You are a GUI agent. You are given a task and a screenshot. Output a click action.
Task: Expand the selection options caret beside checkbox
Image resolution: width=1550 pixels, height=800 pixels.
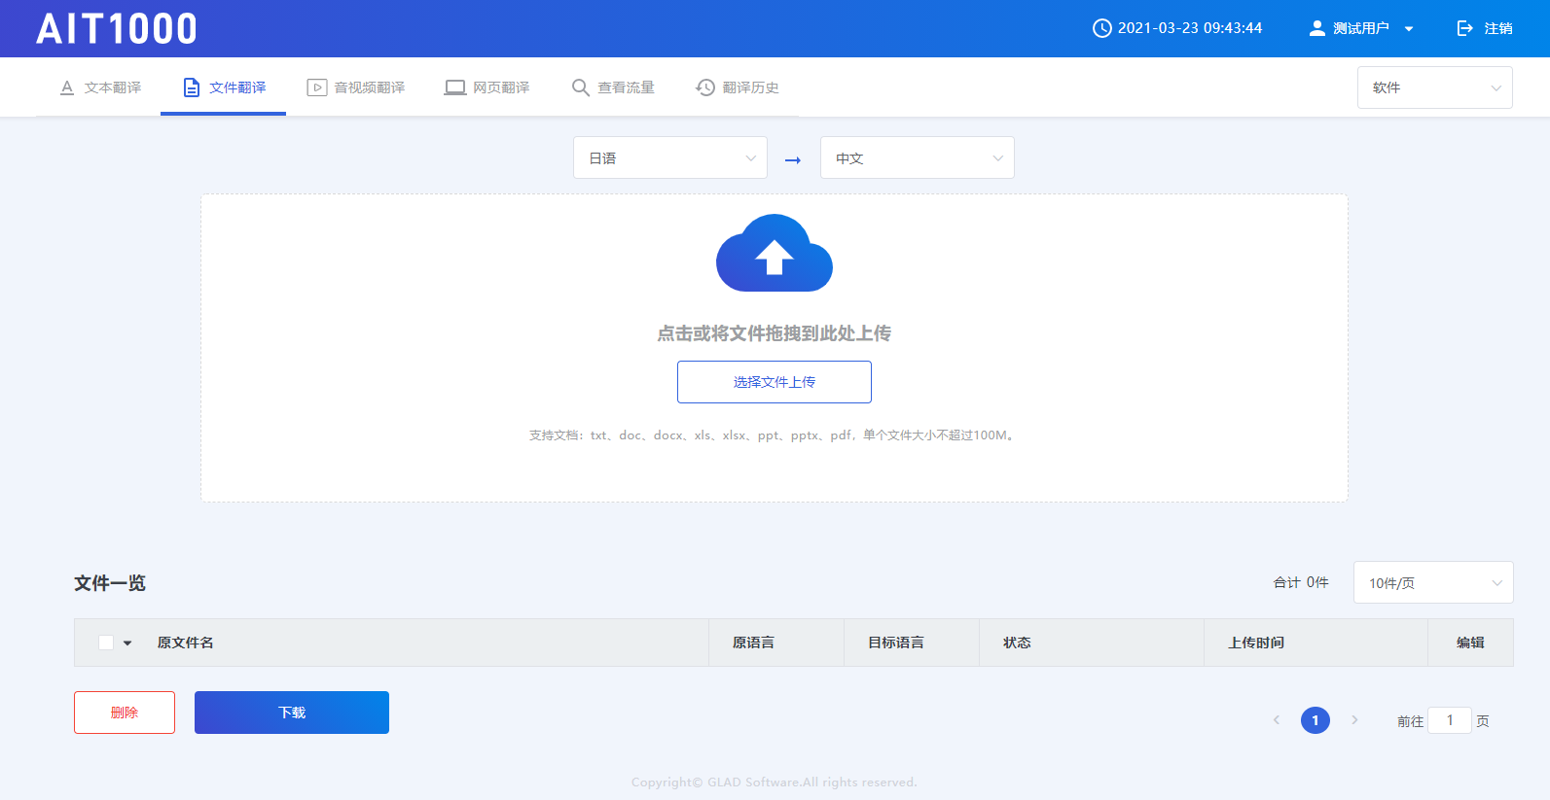[x=127, y=643]
